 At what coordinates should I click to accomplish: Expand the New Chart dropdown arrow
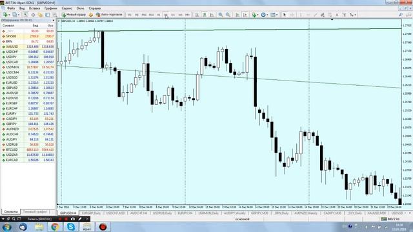coord(8,15)
